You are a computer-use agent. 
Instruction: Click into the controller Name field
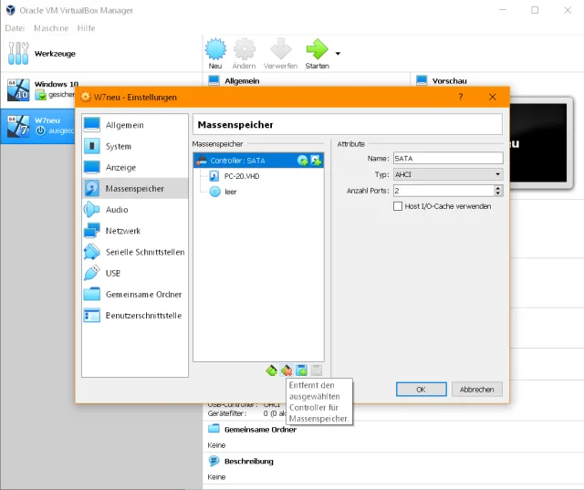pos(447,159)
